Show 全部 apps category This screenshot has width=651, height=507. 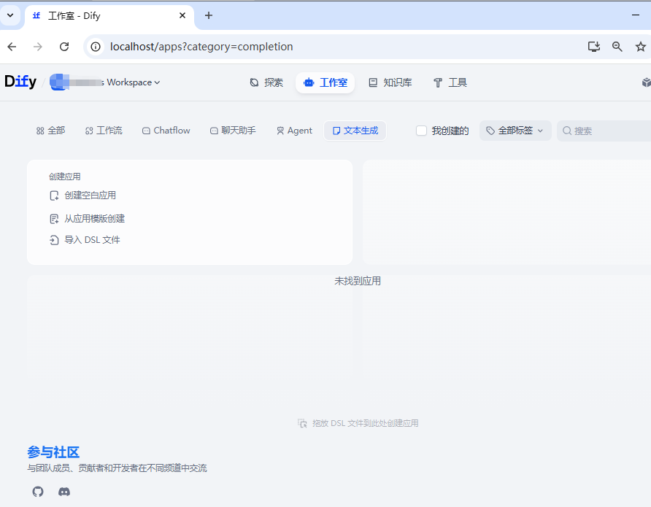click(50, 131)
